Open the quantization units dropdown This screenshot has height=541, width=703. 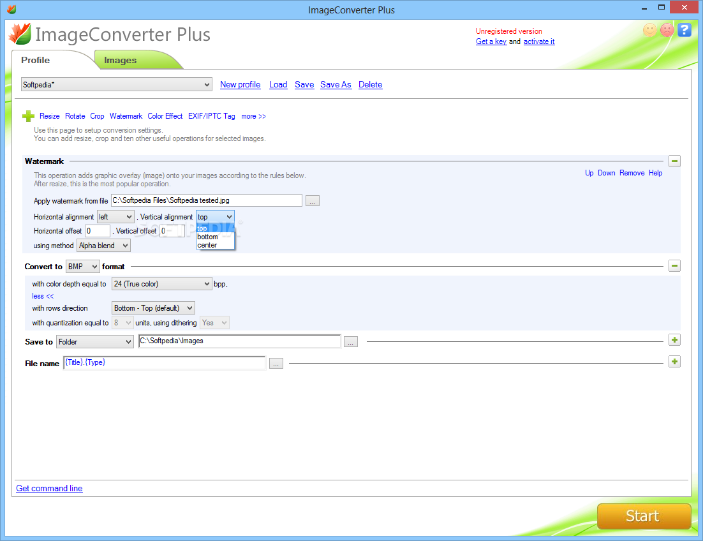[122, 323]
